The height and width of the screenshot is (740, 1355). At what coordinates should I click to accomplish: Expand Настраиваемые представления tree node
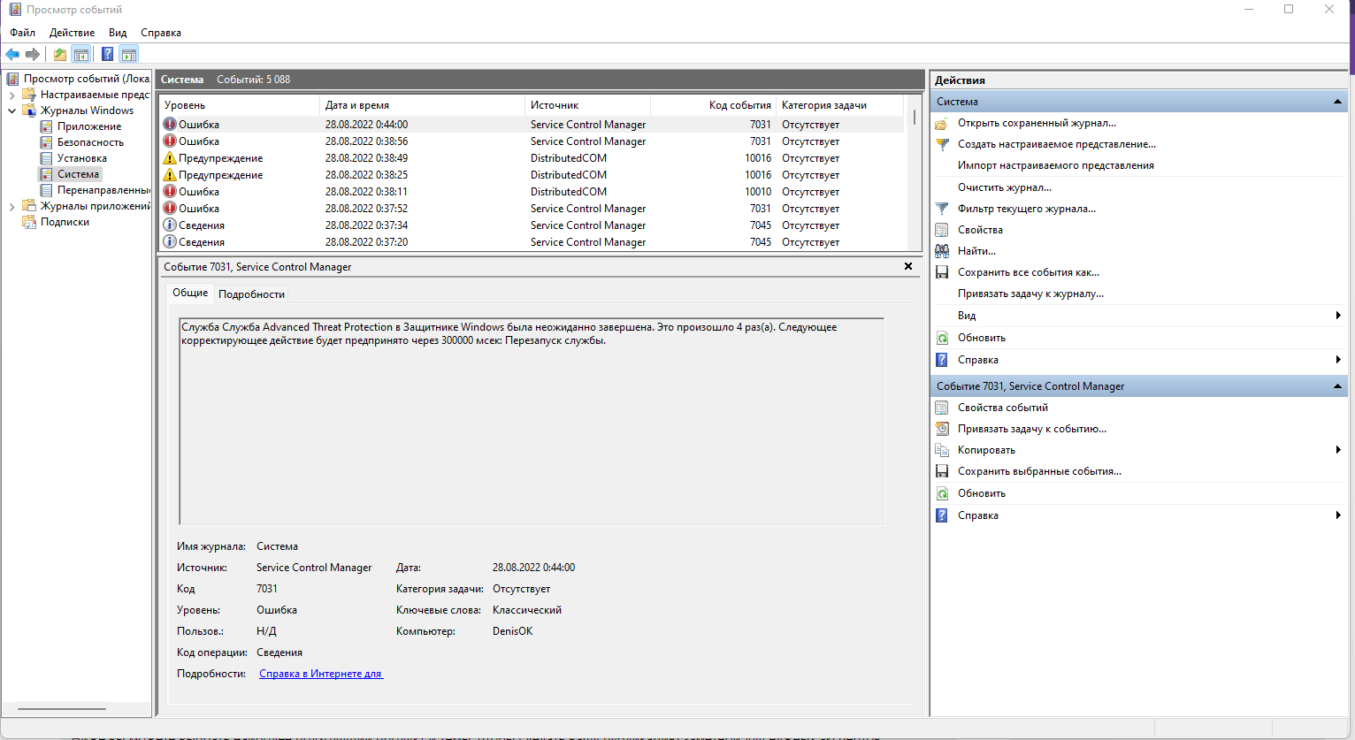11,95
